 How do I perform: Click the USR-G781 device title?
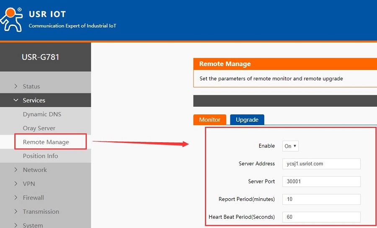(40, 57)
